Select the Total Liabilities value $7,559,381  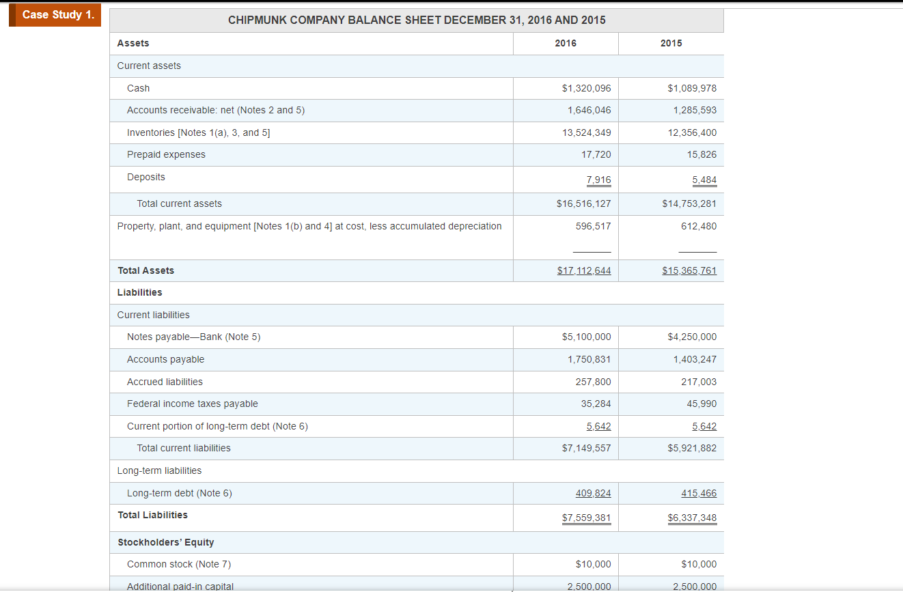(584, 518)
